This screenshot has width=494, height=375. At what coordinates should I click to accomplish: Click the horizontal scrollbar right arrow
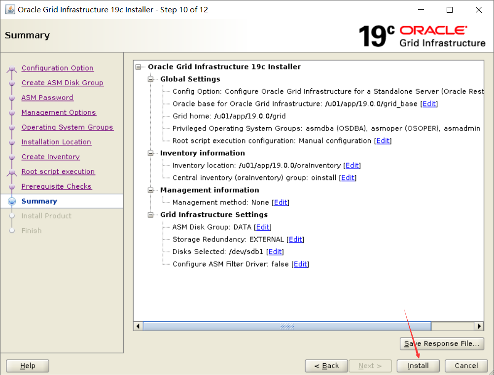click(x=479, y=326)
